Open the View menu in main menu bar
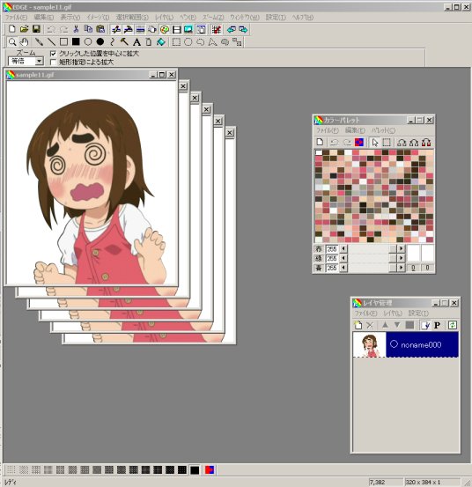This screenshot has width=472, height=487. [x=70, y=18]
